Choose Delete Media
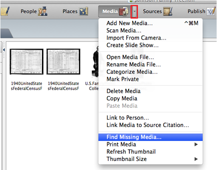Screen dimensions: 217x170 tap(151, 91)
